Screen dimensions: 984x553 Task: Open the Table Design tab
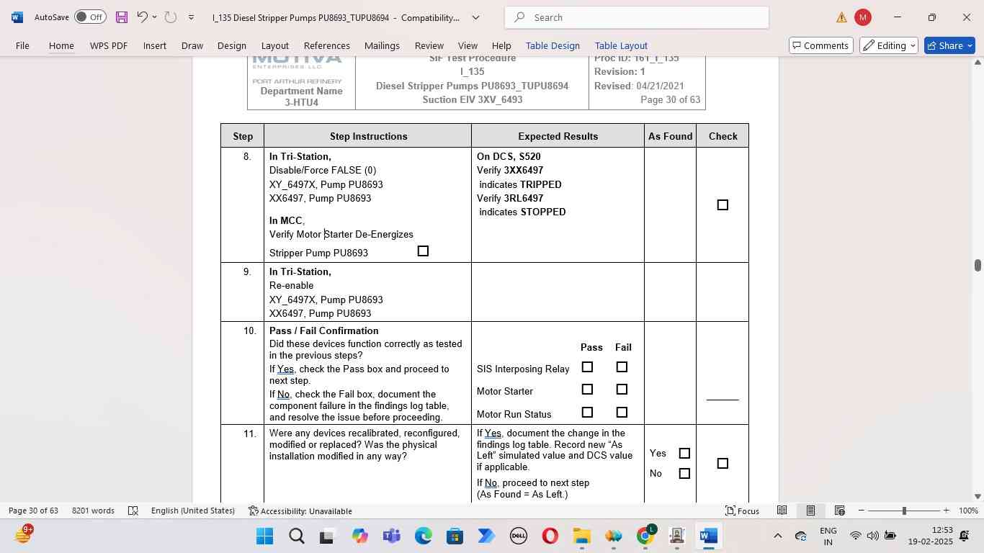click(x=553, y=45)
